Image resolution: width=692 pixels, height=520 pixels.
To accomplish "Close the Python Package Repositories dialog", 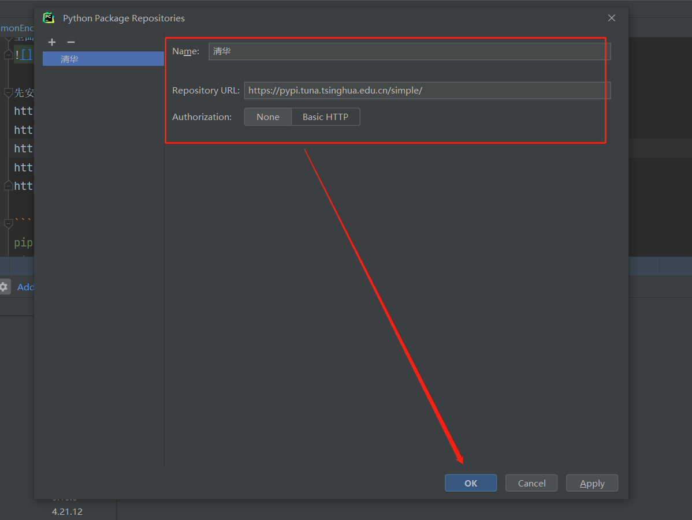I will 611,18.
